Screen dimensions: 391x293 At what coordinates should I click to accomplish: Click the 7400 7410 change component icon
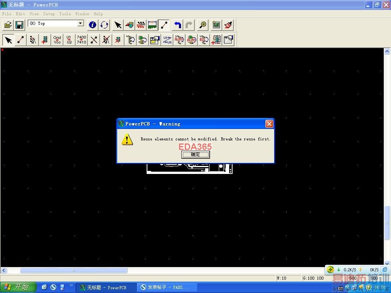point(82,40)
